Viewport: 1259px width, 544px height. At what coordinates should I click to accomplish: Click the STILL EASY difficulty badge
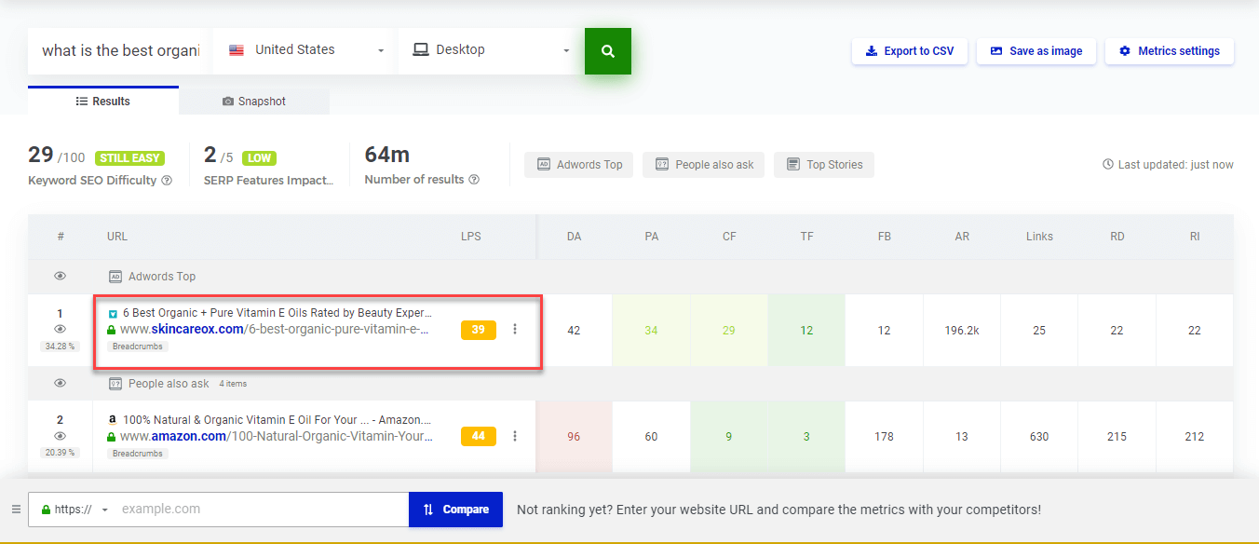click(129, 158)
